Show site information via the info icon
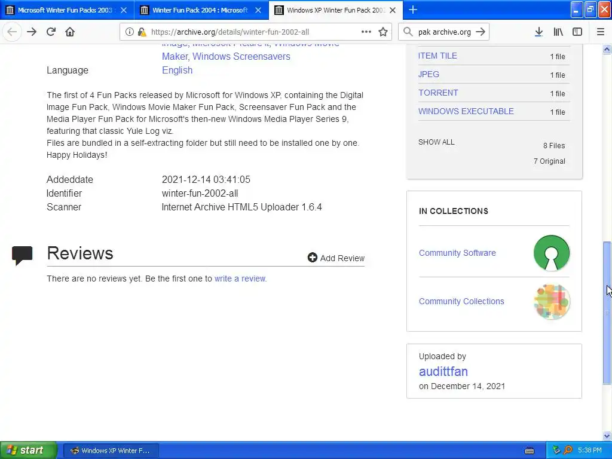612x459 pixels. tap(129, 32)
